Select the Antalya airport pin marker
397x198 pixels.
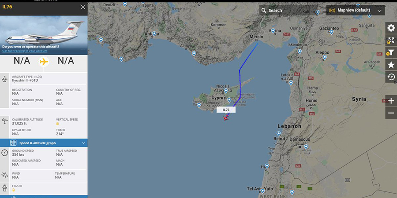[x=154, y=33]
